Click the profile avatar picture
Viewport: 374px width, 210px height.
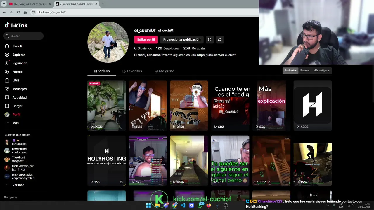108,42
